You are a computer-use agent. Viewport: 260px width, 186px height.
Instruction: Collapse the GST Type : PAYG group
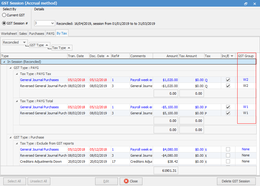click(10, 68)
